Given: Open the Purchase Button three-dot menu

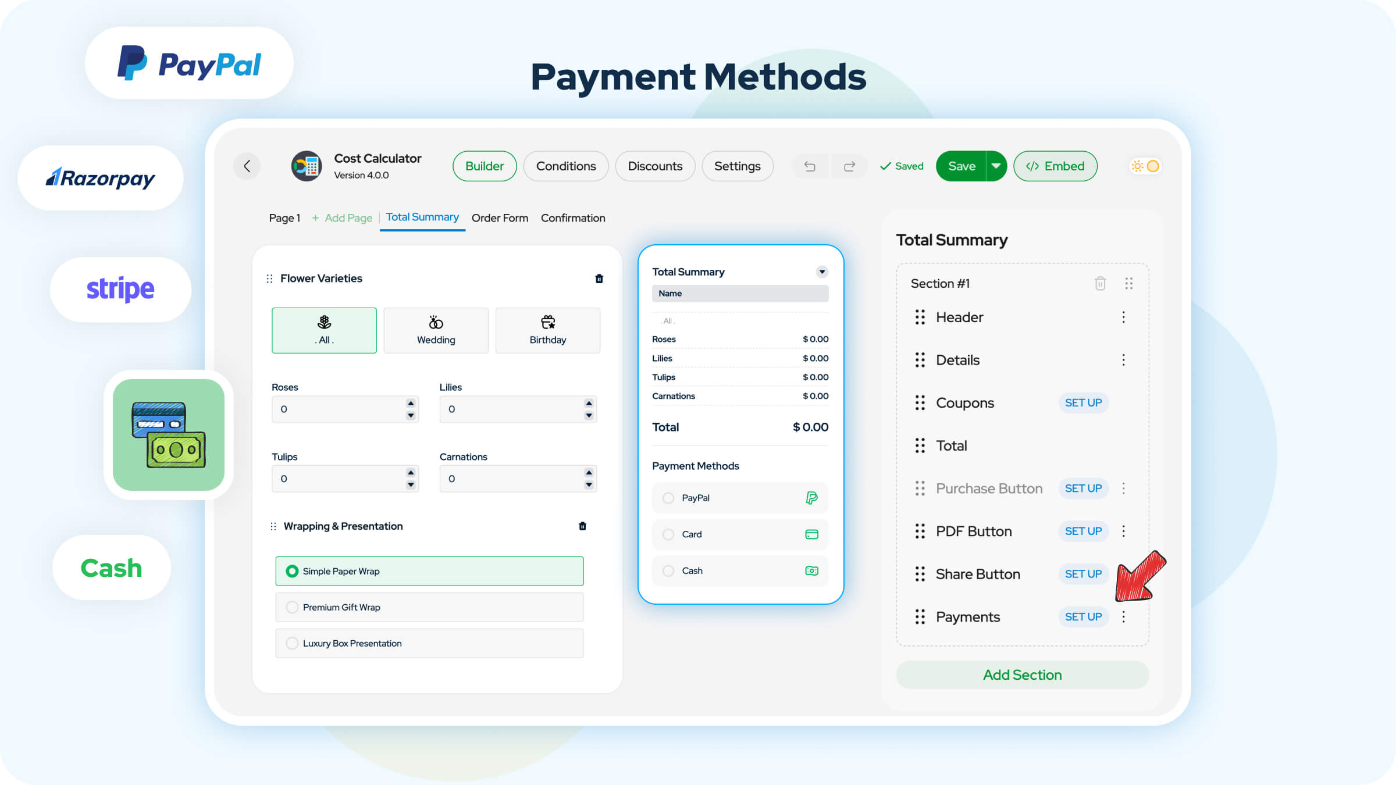Looking at the screenshot, I should click(x=1124, y=488).
